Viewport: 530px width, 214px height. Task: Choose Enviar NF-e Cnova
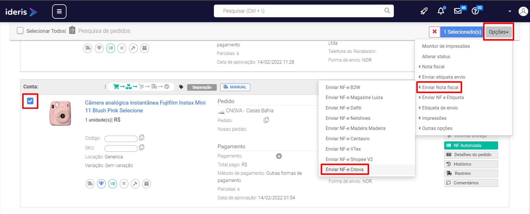[x=345, y=169]
